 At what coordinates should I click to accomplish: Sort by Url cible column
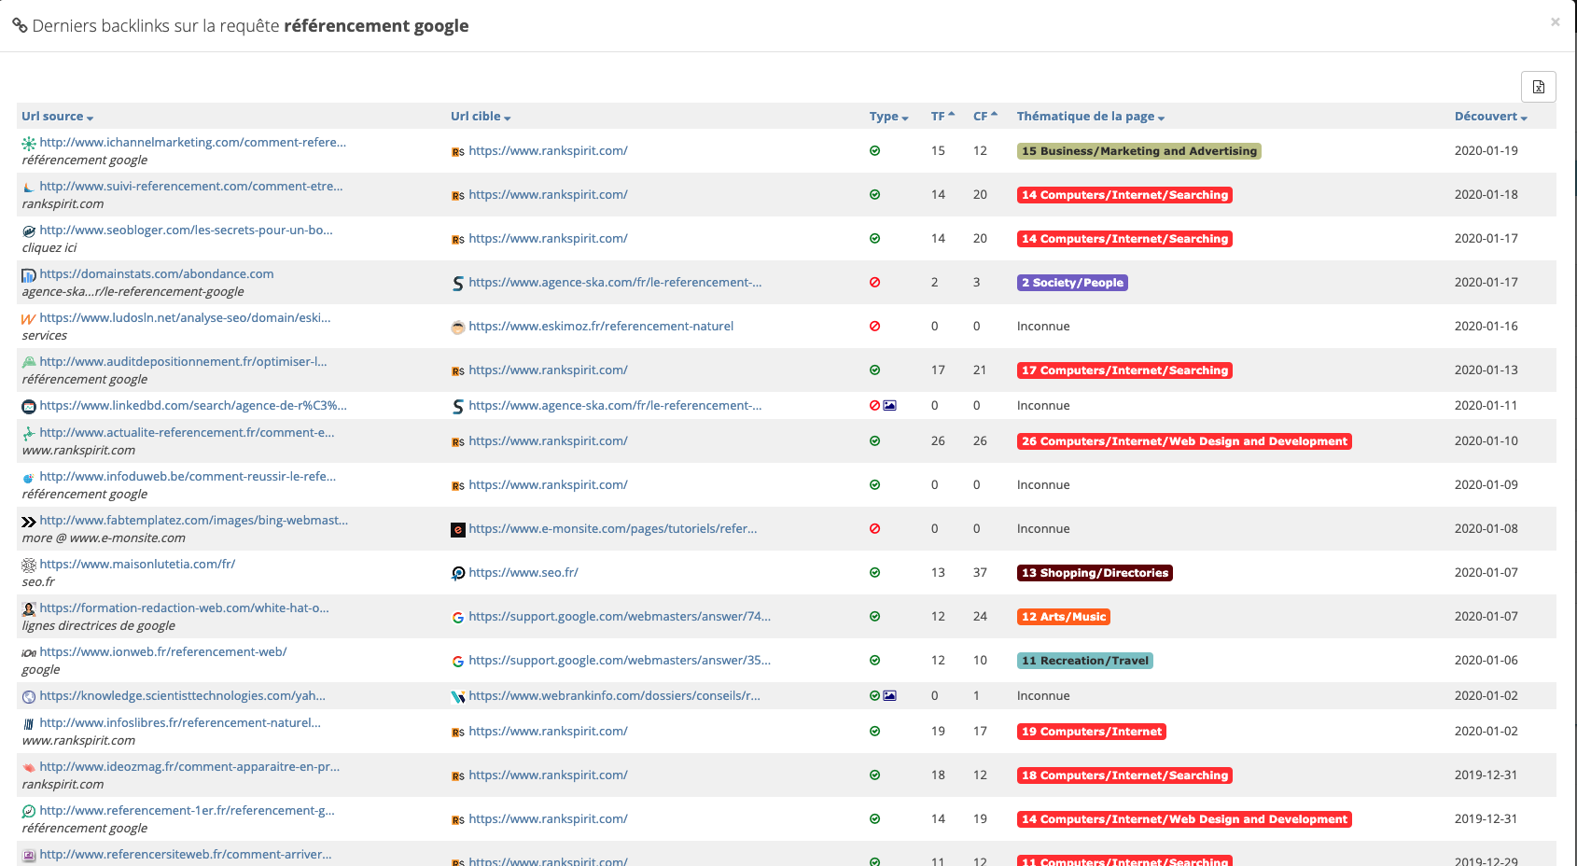coord(481,117)
